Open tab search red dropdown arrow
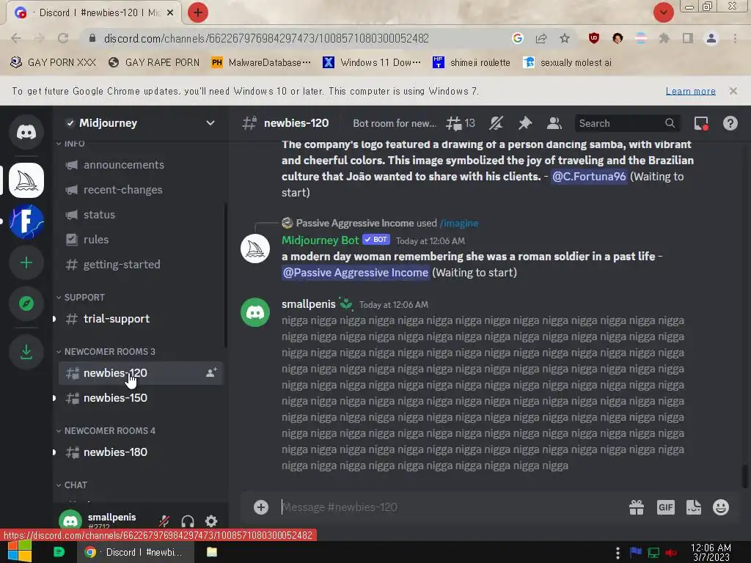The width and height of the screenshot is (751, 563). click(663, 12)
